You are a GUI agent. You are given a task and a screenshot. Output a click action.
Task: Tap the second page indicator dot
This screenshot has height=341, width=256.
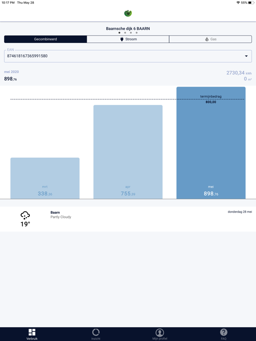click(125, 33)
